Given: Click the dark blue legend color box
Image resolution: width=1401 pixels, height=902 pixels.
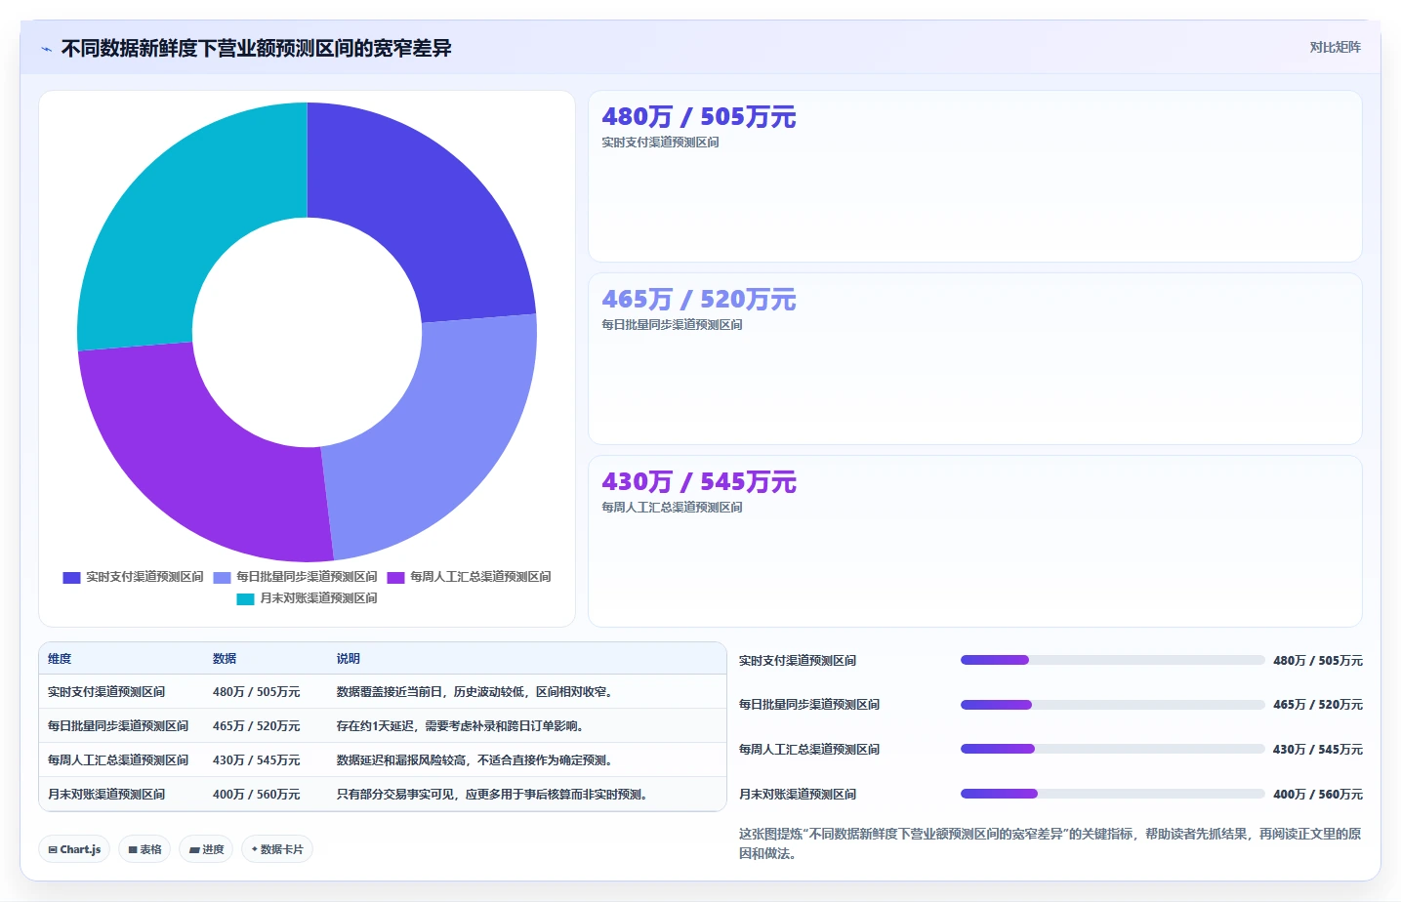Looking at the screenshot, I should [x=71, y=578].
